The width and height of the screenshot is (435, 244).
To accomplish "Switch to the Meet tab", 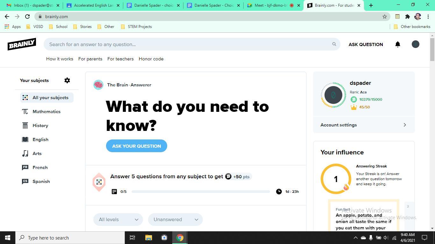I will tap(274, 5).
